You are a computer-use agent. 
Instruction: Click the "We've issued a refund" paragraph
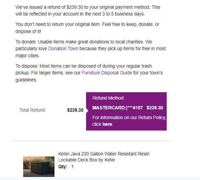[88, 10]
